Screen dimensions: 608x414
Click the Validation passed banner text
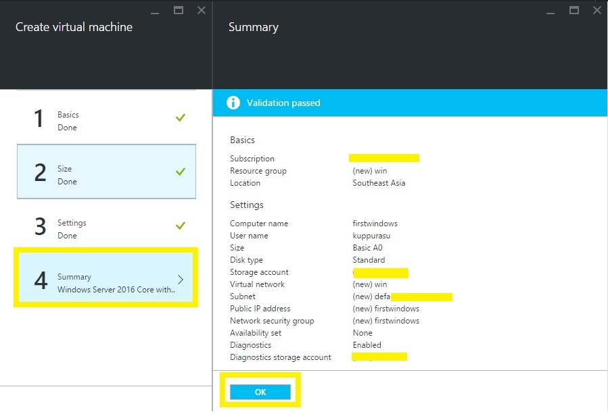pyautogui.click(x=283, y=103)
